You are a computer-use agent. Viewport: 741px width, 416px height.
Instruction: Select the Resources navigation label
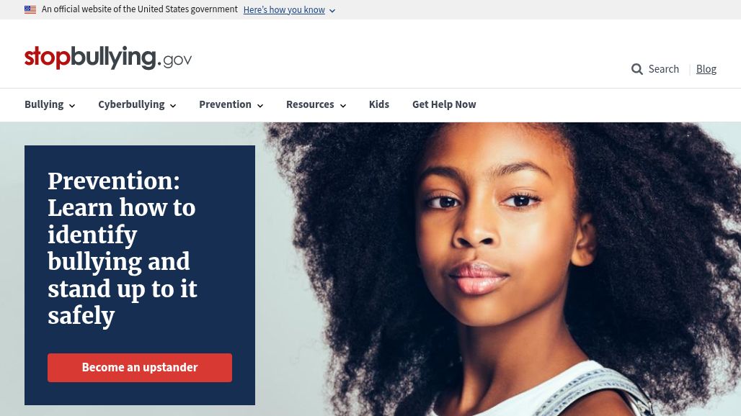pos(310,104)
